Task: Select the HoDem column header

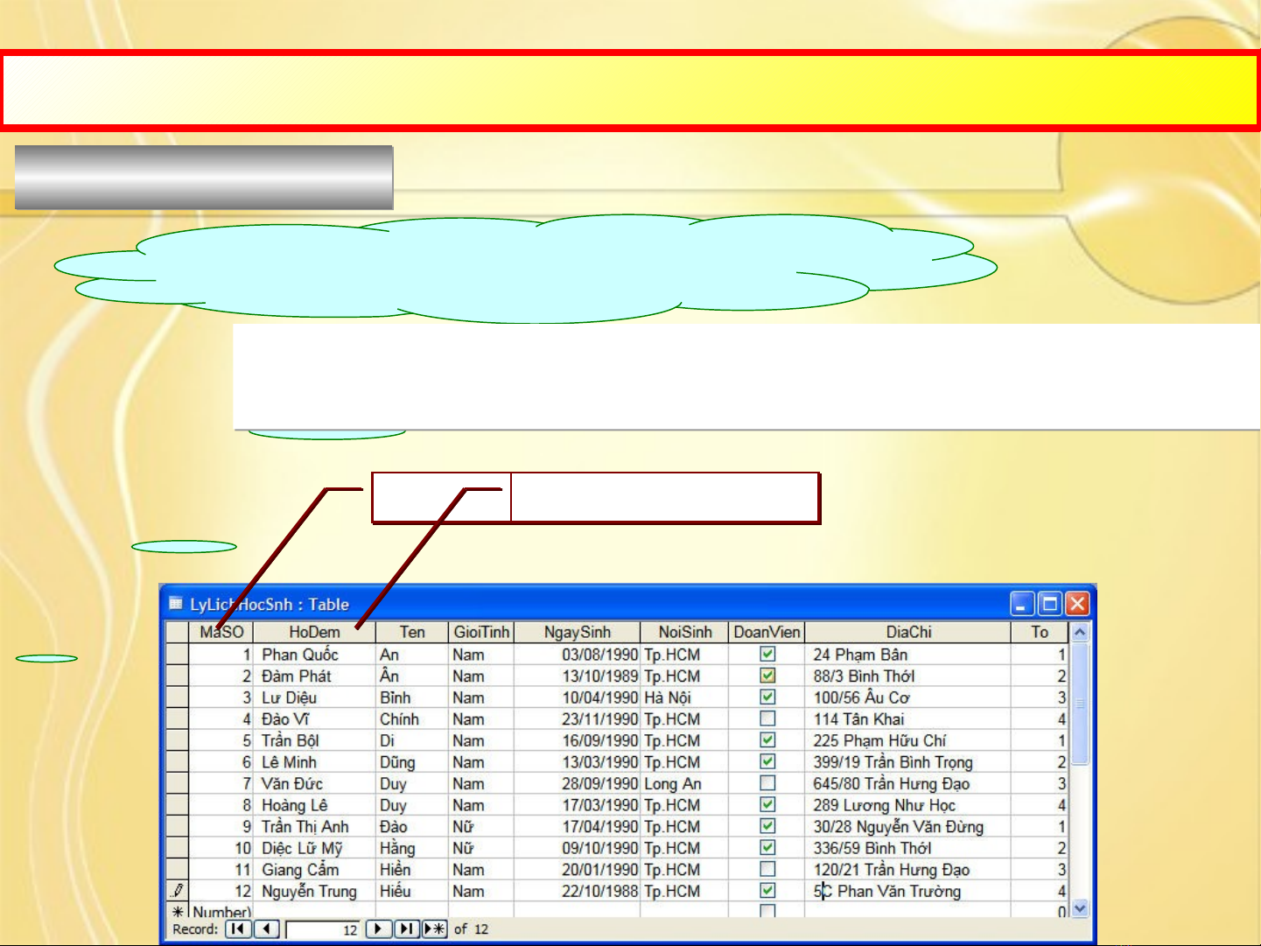Action: [314, 632]
